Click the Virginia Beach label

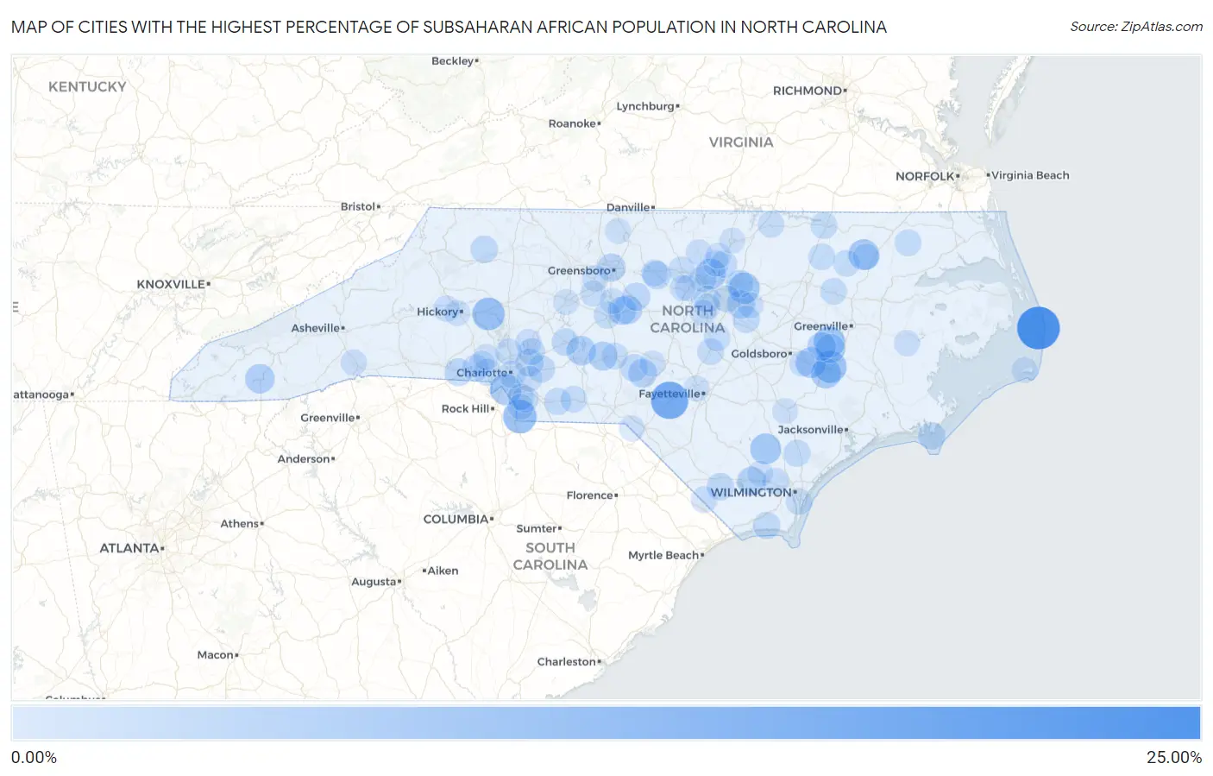pos(1028,175)
